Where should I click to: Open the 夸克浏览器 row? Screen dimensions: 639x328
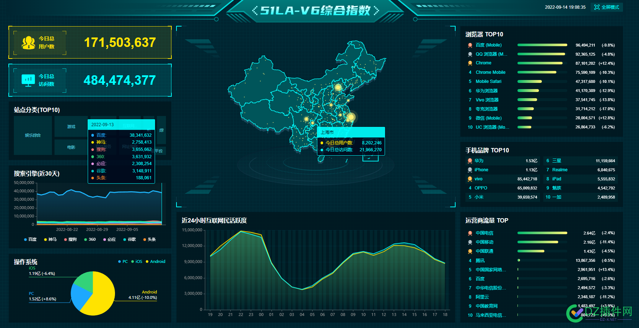pyautogui.click(x=541, y=109)
